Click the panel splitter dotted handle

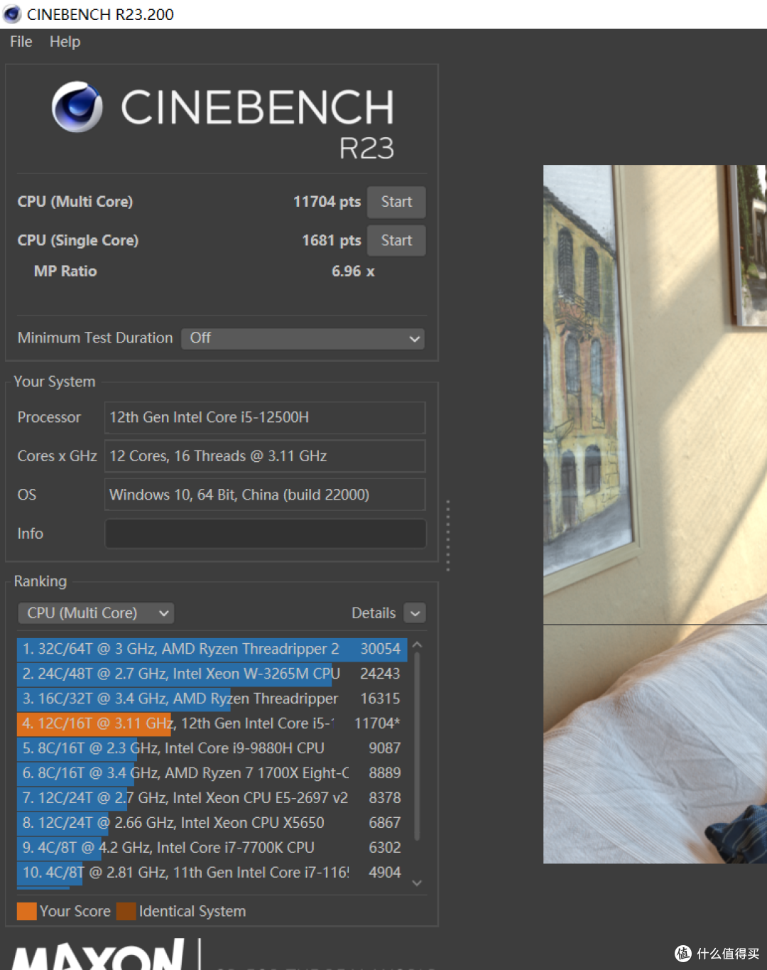coord(447,535)
